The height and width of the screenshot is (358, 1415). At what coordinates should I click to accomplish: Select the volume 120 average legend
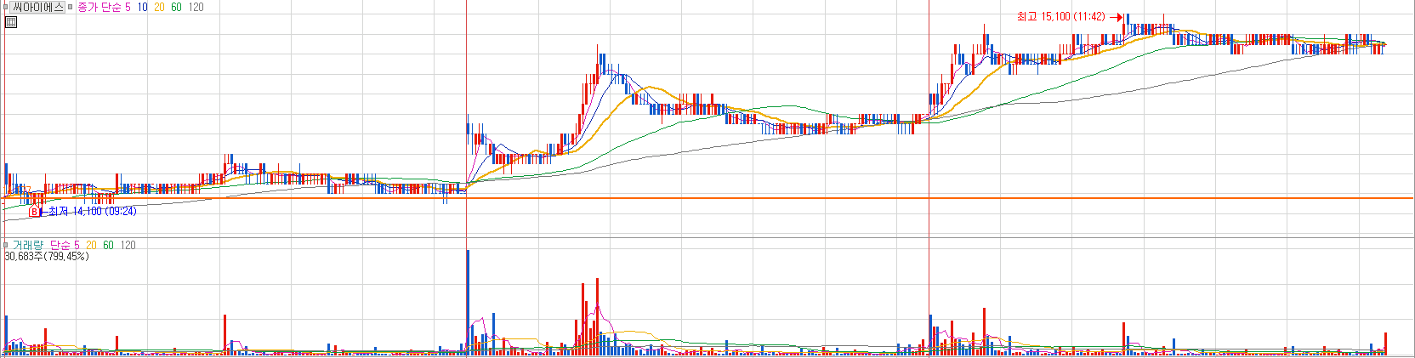click(128, 245)
